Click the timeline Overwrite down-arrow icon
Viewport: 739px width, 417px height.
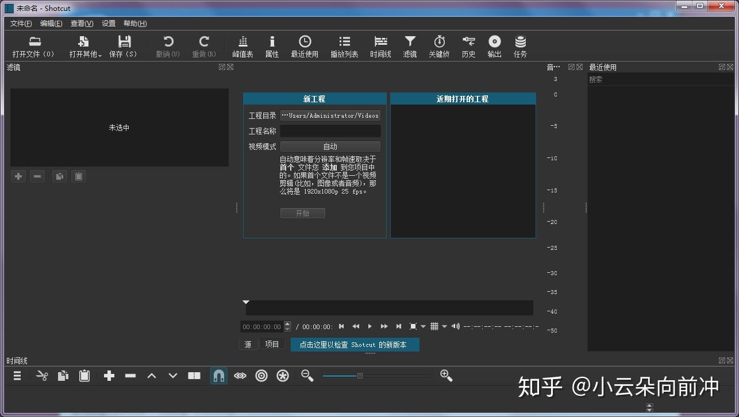click(x=173, y=376)
